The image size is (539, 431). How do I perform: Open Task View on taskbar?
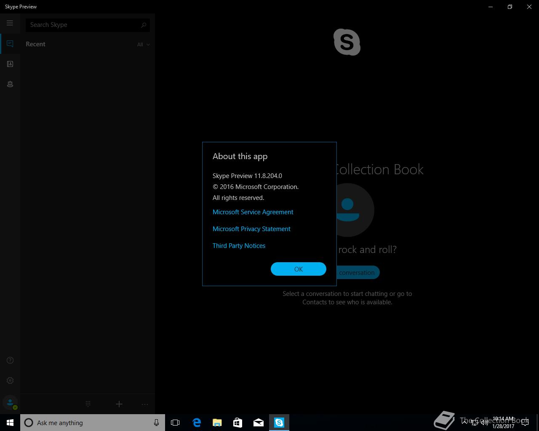click(175, 423)
